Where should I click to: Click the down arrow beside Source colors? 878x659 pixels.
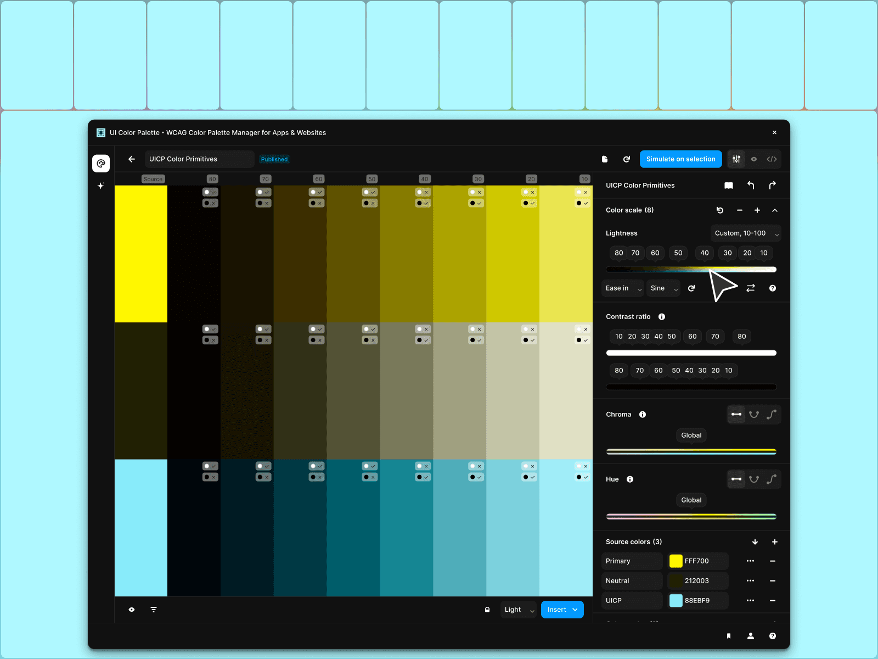pos(755,542)
